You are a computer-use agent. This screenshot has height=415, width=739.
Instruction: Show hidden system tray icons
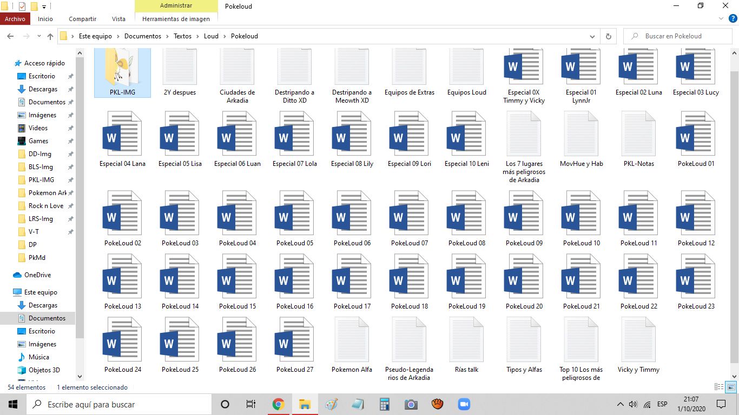pos(620,404)
